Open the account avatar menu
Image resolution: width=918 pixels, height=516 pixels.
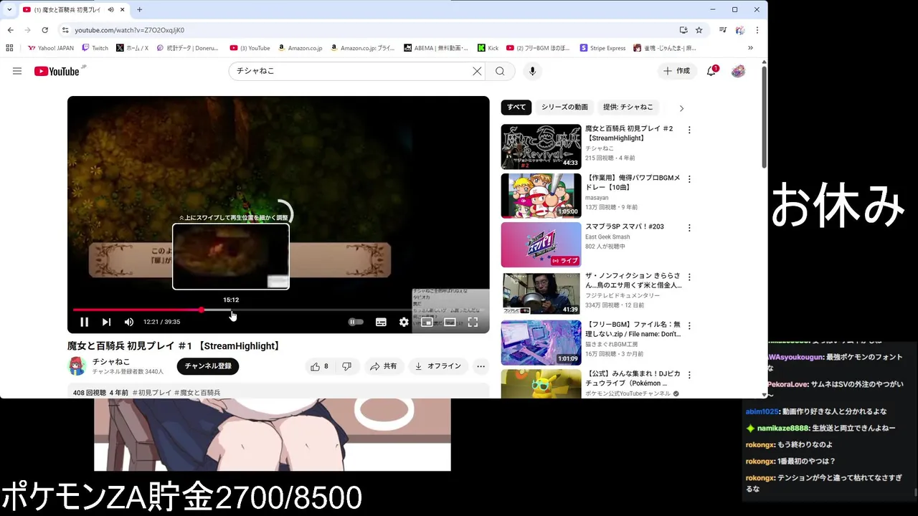(x=738, y=71)
